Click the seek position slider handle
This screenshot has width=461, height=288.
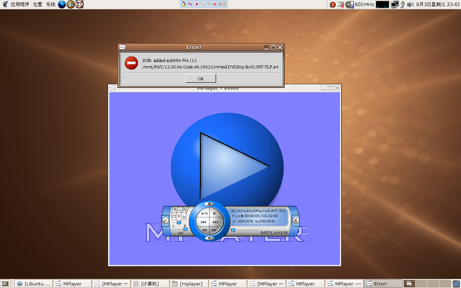point(233,230)
